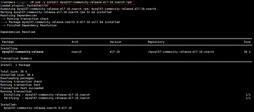Click the 'Install 1 Package' line
The width and height of the screenshot is (254, 112).
[x=15, y=65]
